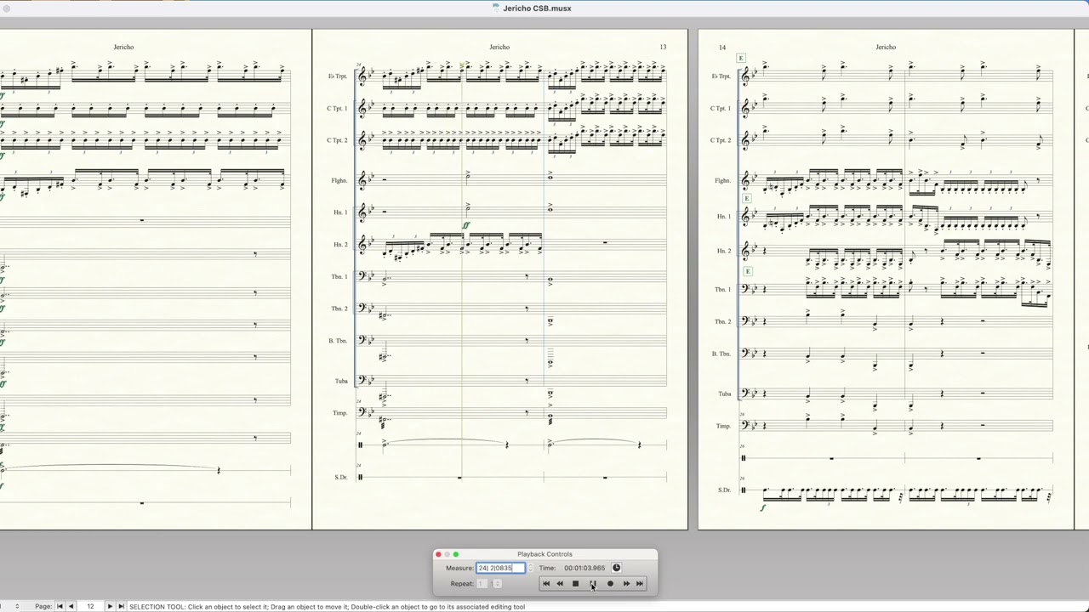Jump playback to the end
1089x612 pixels.
click(x=640, y=584)
